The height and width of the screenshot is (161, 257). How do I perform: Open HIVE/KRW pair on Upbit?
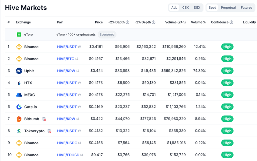click(66, 71)
